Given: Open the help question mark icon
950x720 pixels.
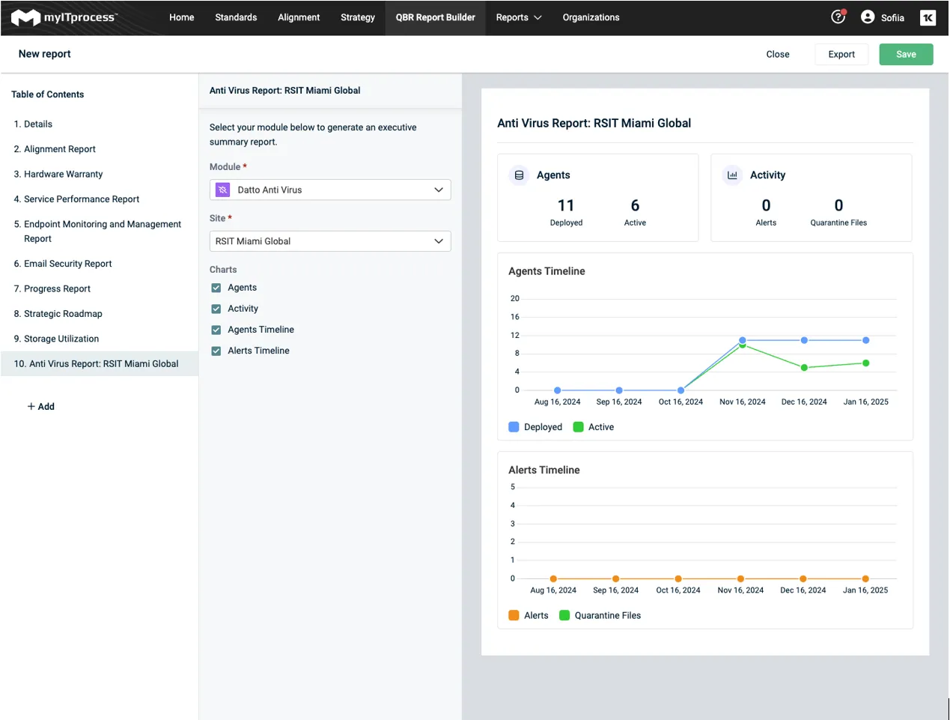Looking at the screenshot, I should (838, 17).
